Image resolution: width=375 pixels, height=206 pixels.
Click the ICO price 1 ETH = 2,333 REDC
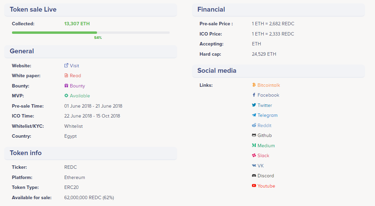pyautogui.click(x=273, y=34)
